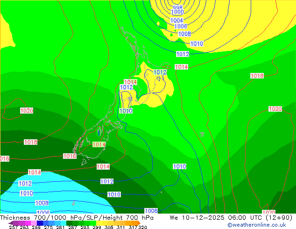Click the right arrow tip of the color legend
The height and width of the screenshot is (229, 296).
click(139, 223)
